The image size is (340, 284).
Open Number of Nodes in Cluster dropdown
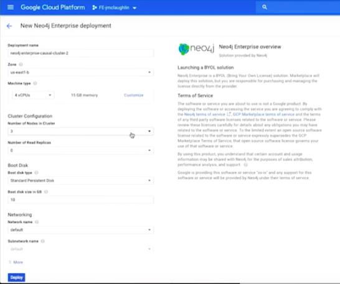[81, 131]
